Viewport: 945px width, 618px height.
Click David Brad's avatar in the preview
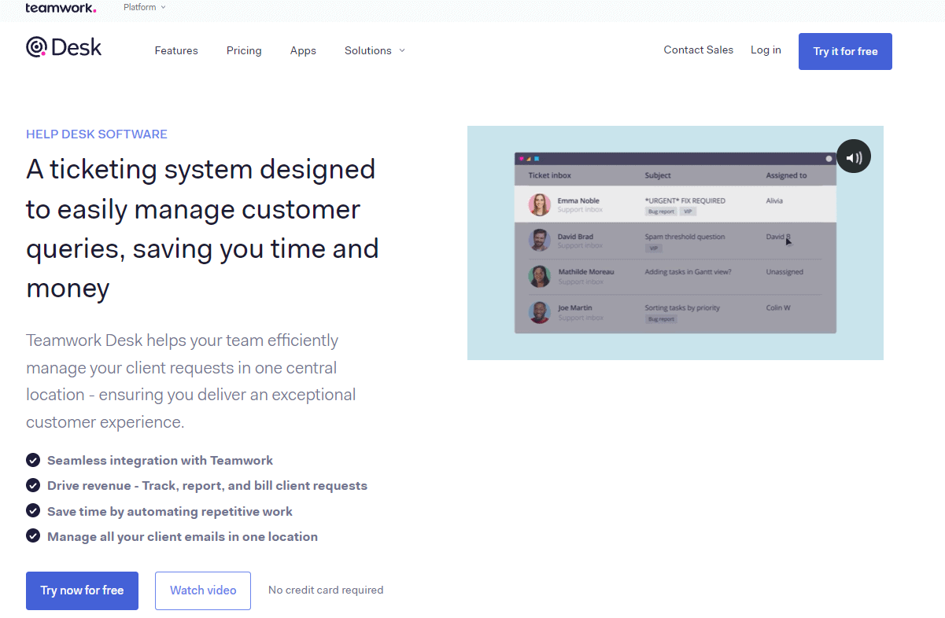click(x=539, y=241)
